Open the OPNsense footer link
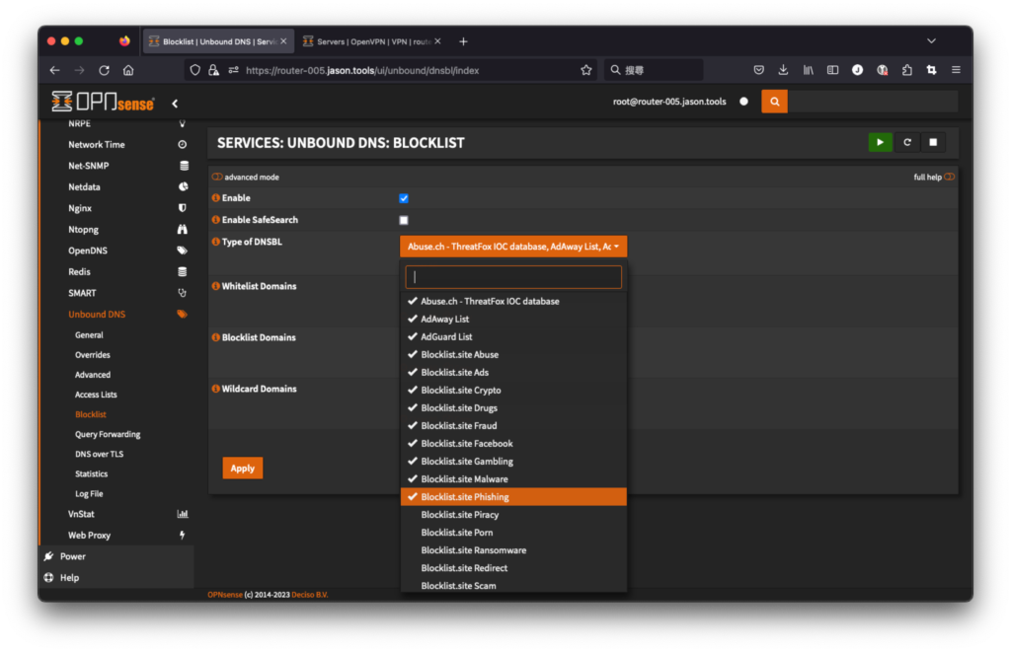The image size is (1011, 652). point(225,595)
